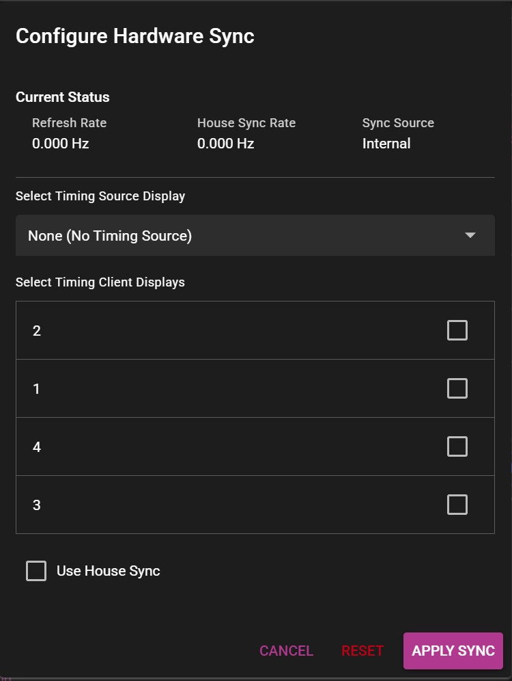Check the checkbox for display 3

[x=457, y=504]
